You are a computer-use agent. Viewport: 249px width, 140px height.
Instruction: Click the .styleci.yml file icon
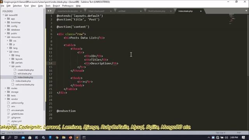(x=9, y=121)
